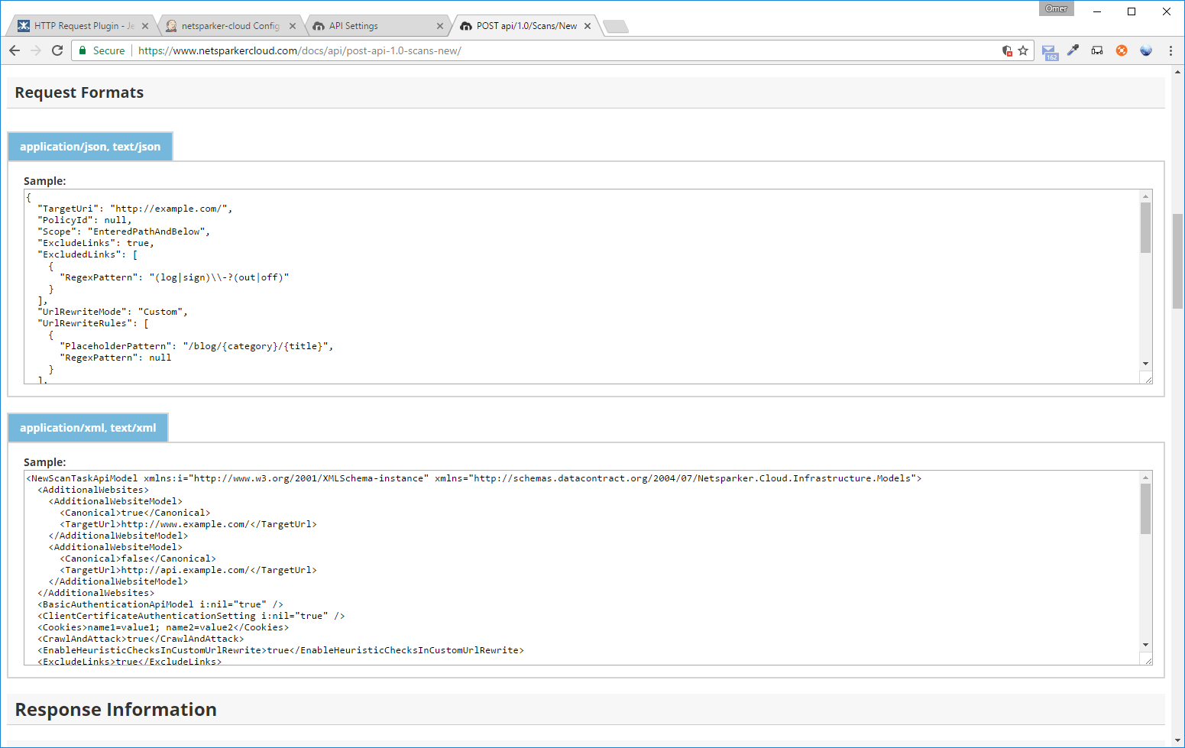Click the forward navigation arrow

pyautogui.click(x=36, y=50)
